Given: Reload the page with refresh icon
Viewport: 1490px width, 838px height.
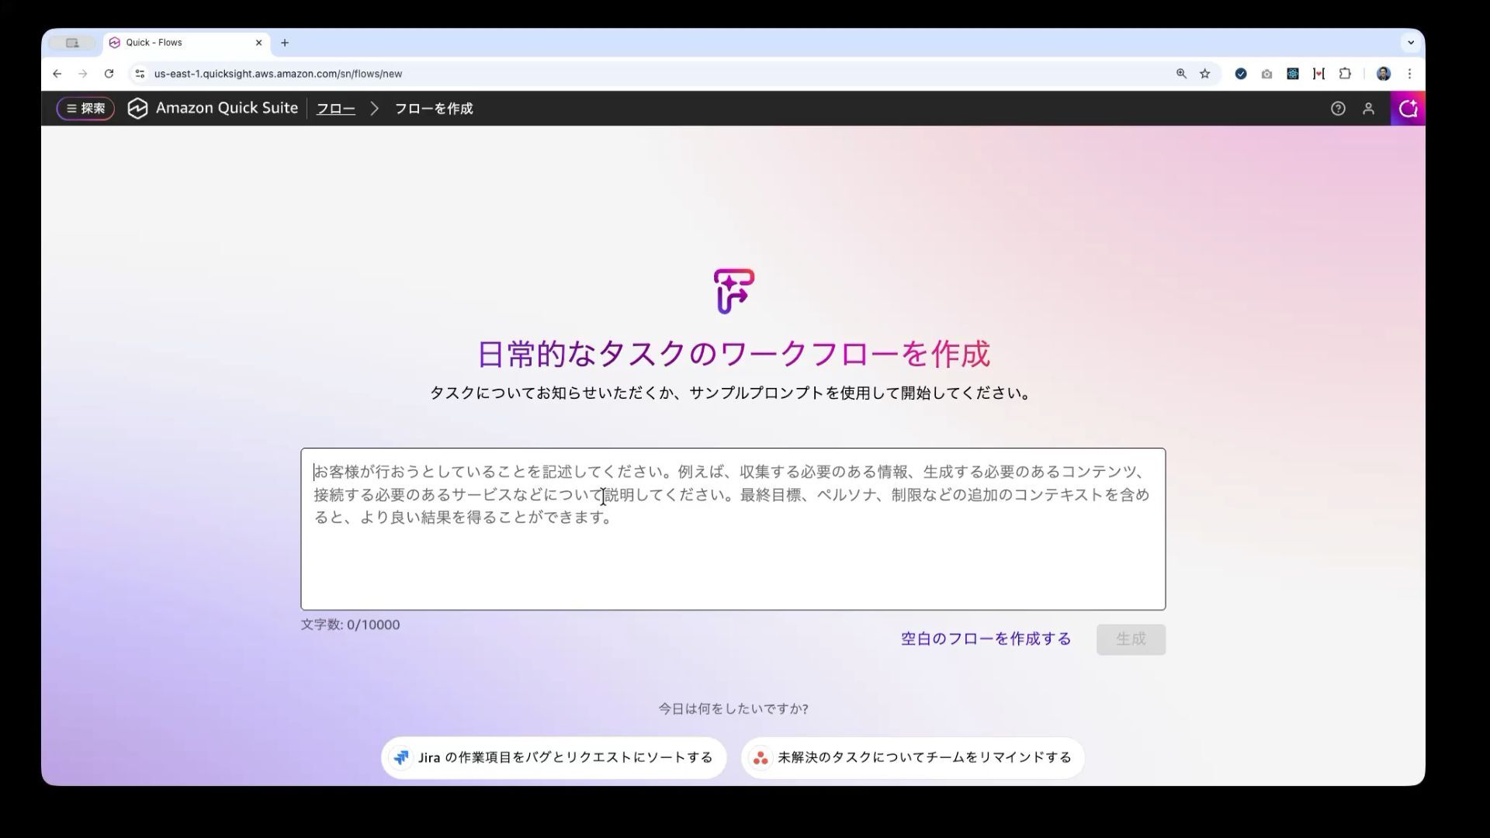Looking at the screenshot, I should [x=109, y=74].
